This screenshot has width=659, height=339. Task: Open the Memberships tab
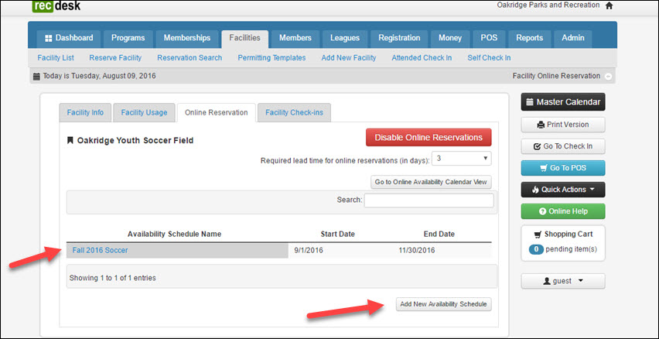click(x=187, y=38)
